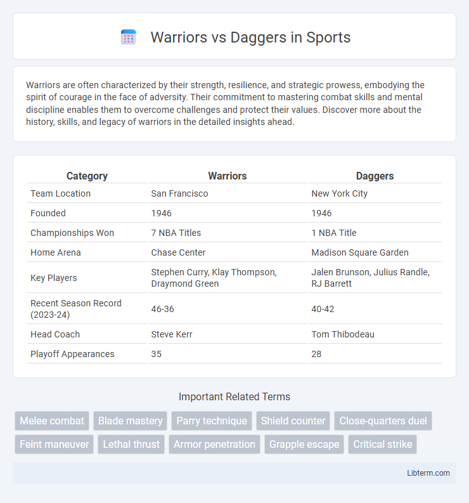Click the '35' playoff appearances cell
Screen dimensions: 469x503
(228, 354)
